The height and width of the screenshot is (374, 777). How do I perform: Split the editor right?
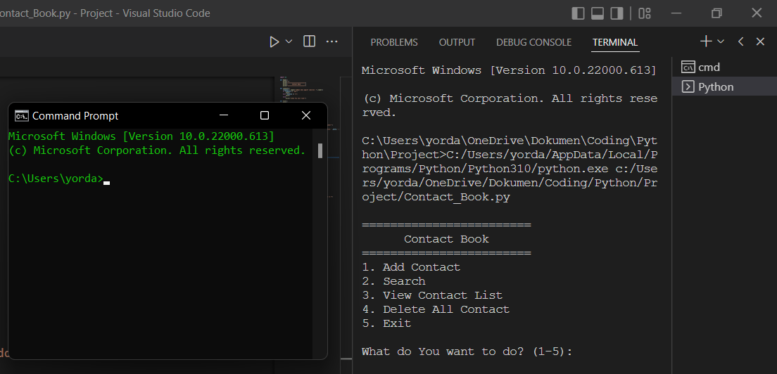pyautogui.click(x=309, y=41)
